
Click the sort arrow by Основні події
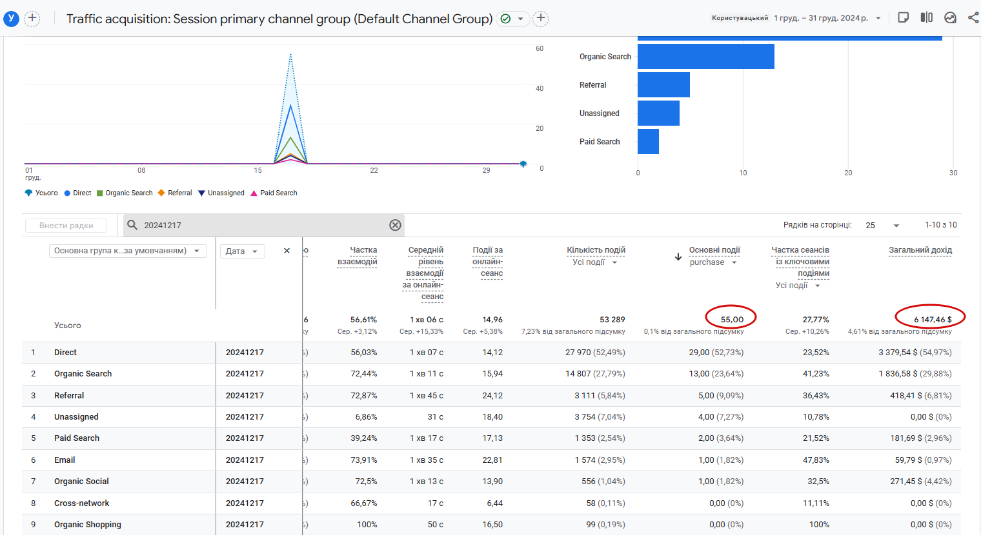[x=678, y=257]
